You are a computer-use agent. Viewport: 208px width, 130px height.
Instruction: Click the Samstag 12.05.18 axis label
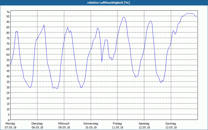[x=144, y=125]
